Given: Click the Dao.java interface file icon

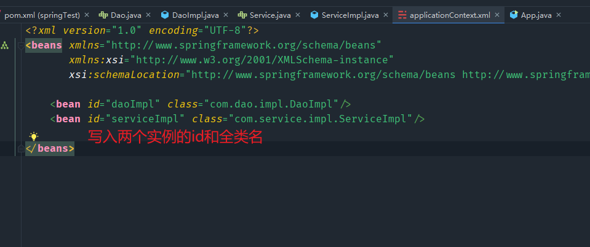Looking at the screenshot, I should tap(103, 15).
